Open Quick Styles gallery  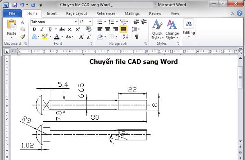coord(157,29)
